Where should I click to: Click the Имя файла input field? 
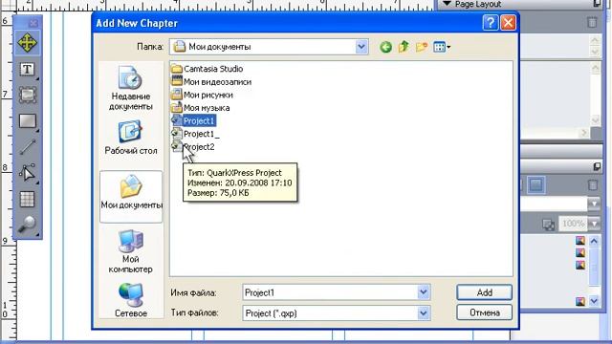click(330, 292)
